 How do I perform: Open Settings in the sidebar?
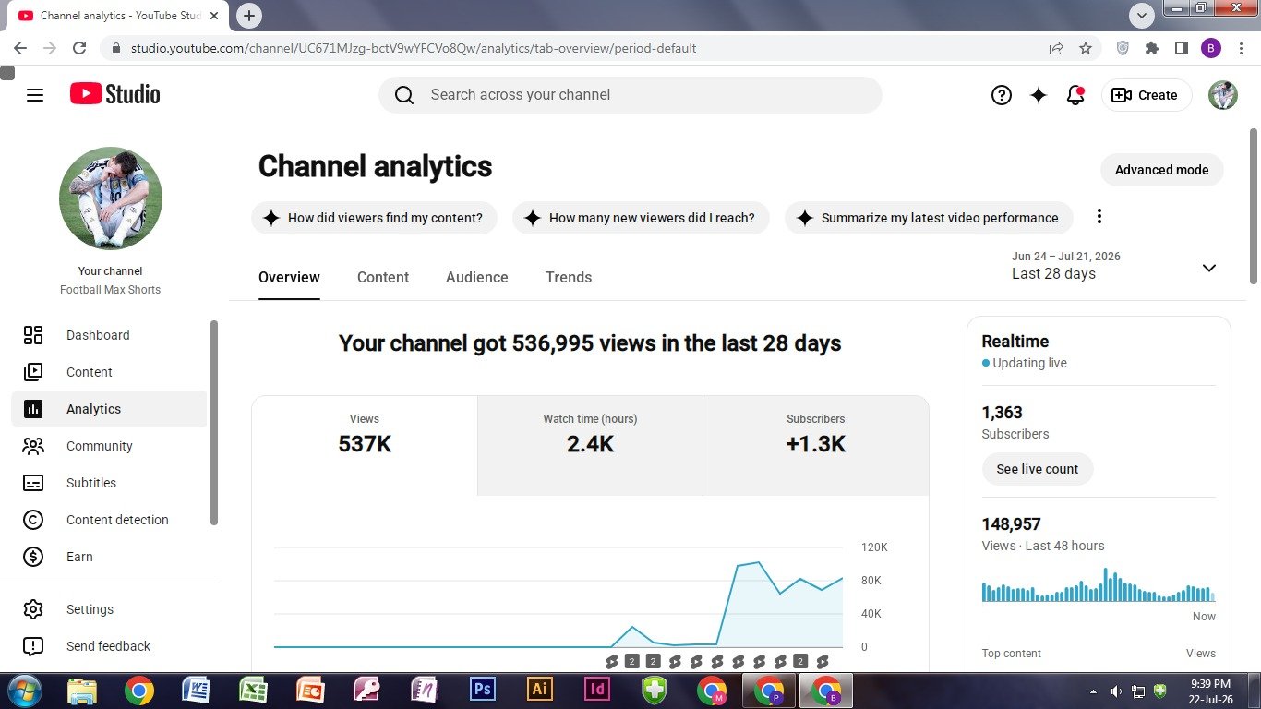pyautogui.click(x=109, y=609)
